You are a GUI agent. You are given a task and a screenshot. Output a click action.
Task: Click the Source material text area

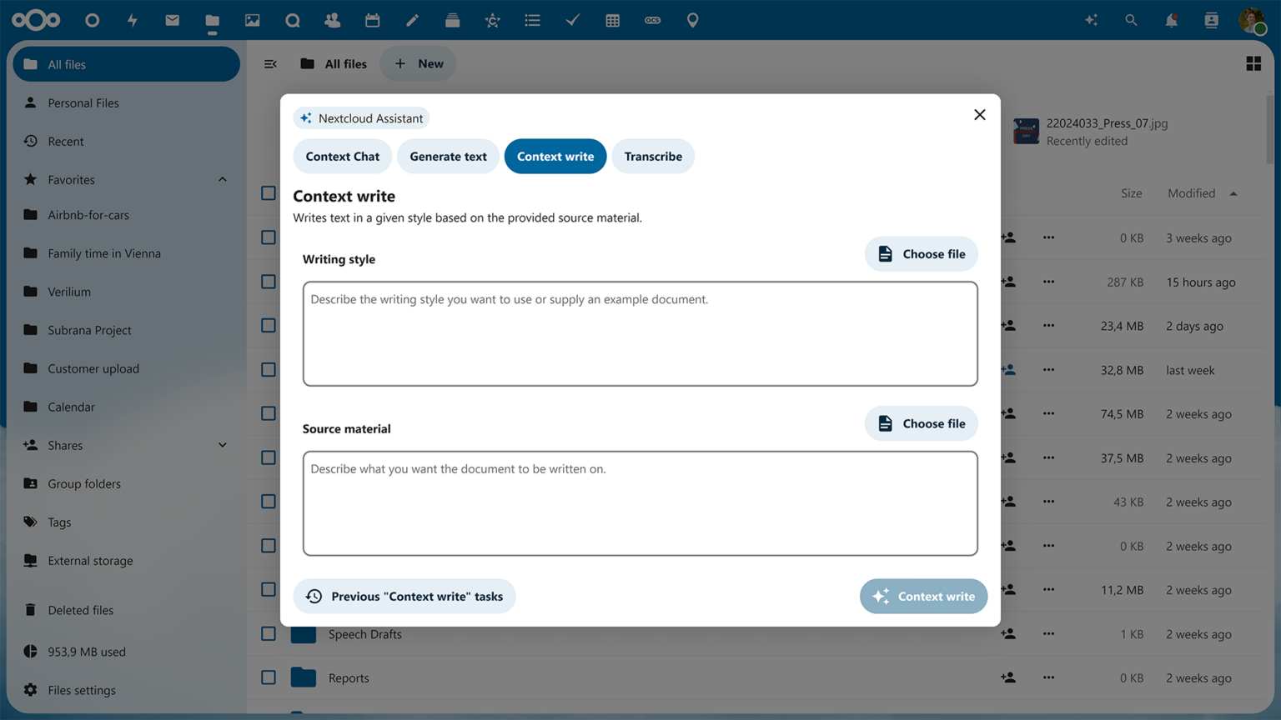click(640, 503)
